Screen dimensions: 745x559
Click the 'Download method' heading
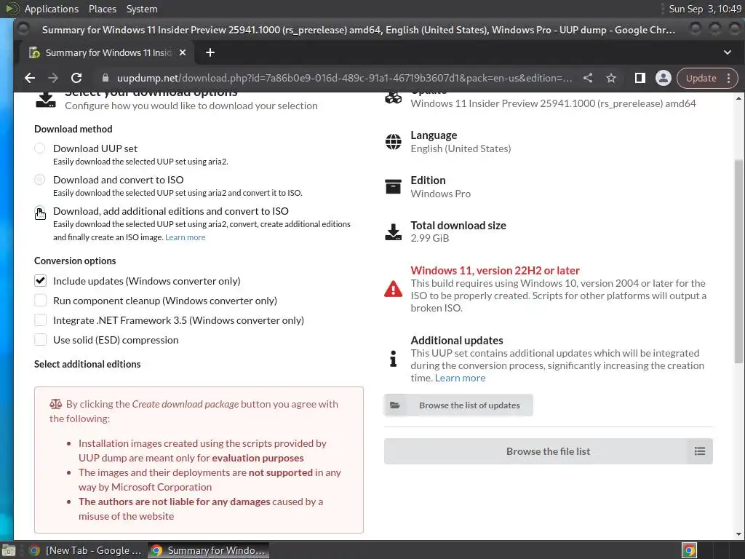[x=73, y=129]
